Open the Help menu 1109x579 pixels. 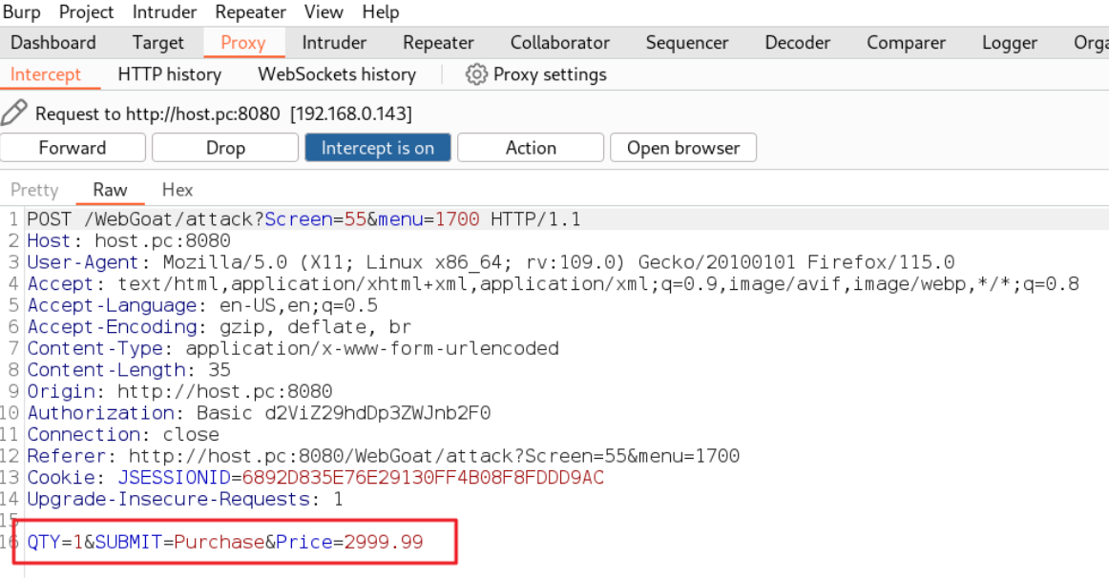(x=381, y=12)
